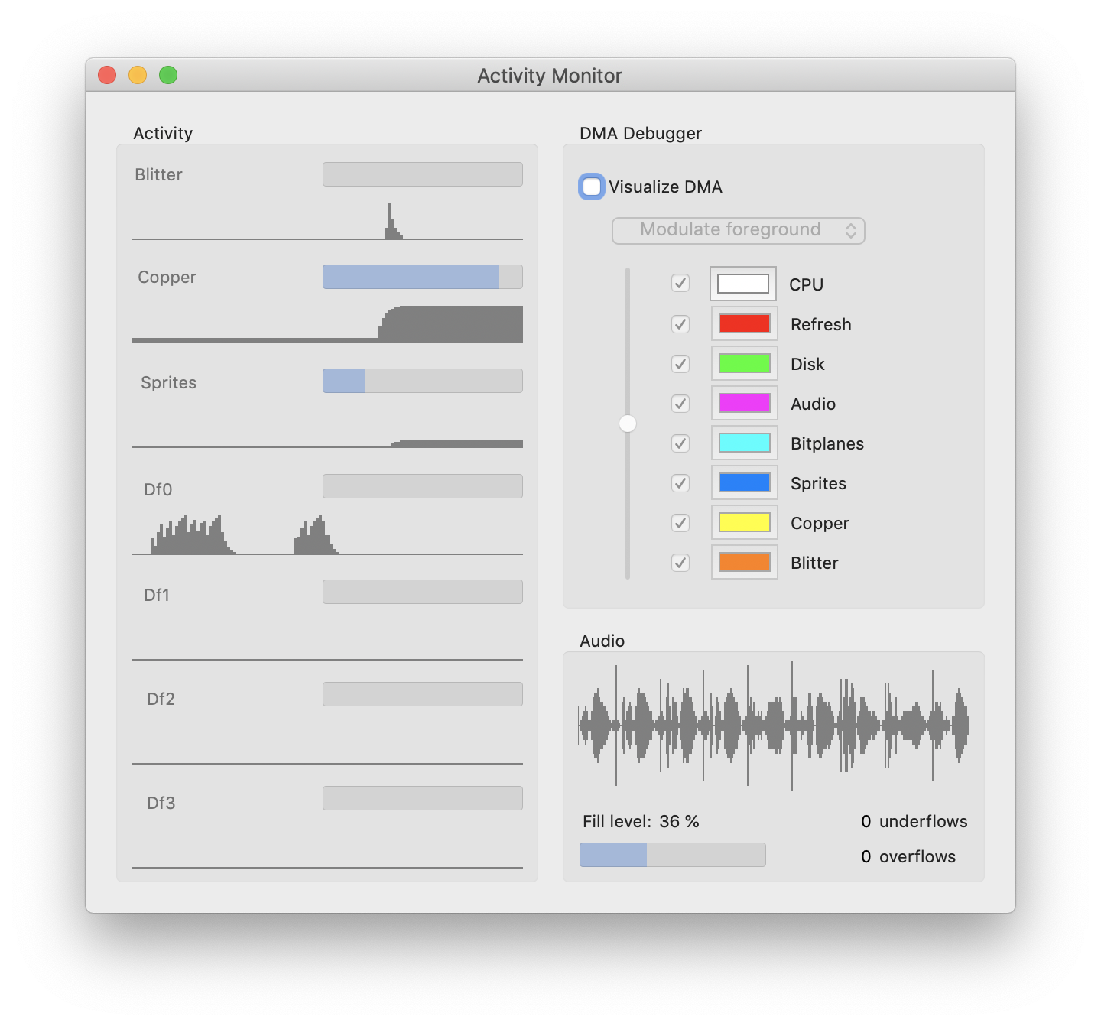Pick the orange Blitter color swatch
This screenshot has height=1026, width=1101.
click(744, 562)
